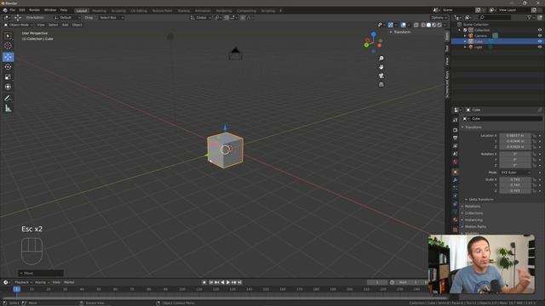Open the Default orientation dropdown
Image resolution: width=545 pixels, height=306 pixels.
point(67,18)
